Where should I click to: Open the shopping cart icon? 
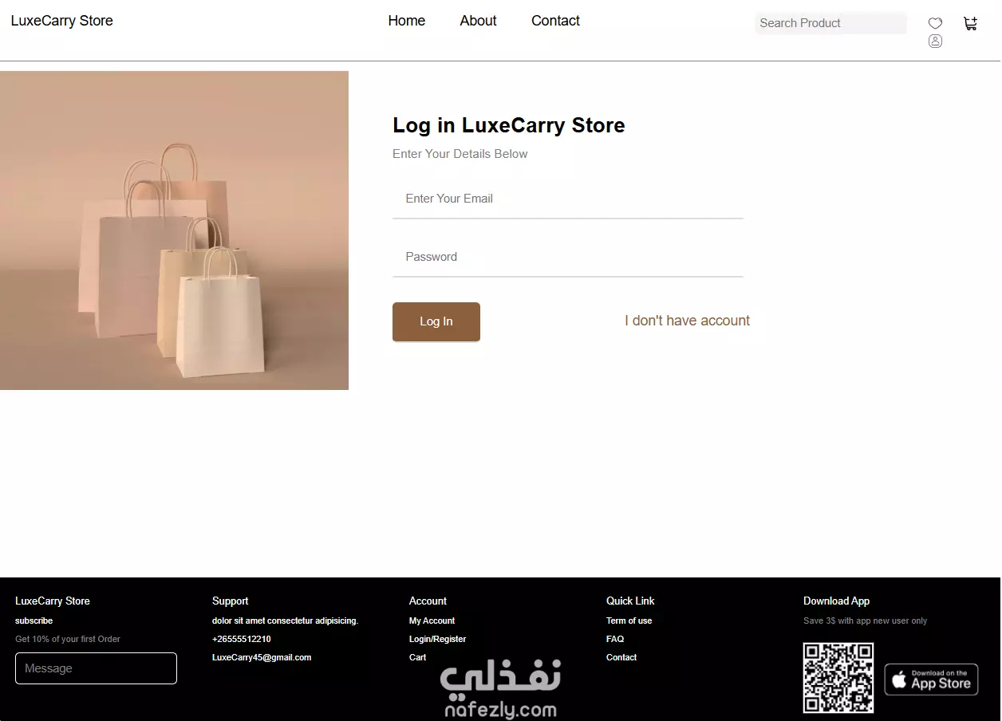(x=970, y=24)
